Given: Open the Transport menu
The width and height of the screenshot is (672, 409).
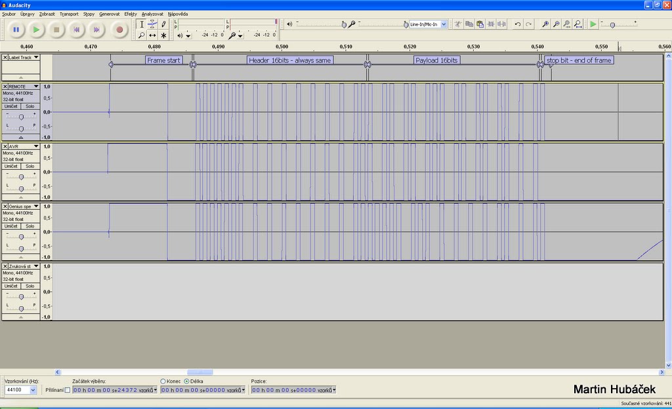Looking at the screenshot, I should click(69, 14).
